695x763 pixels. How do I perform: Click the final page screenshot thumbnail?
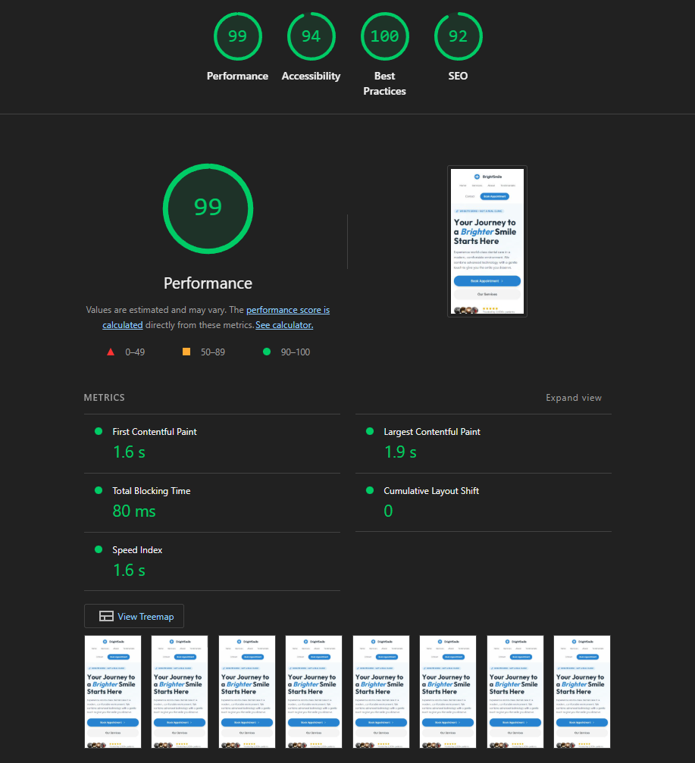point(487,241)
